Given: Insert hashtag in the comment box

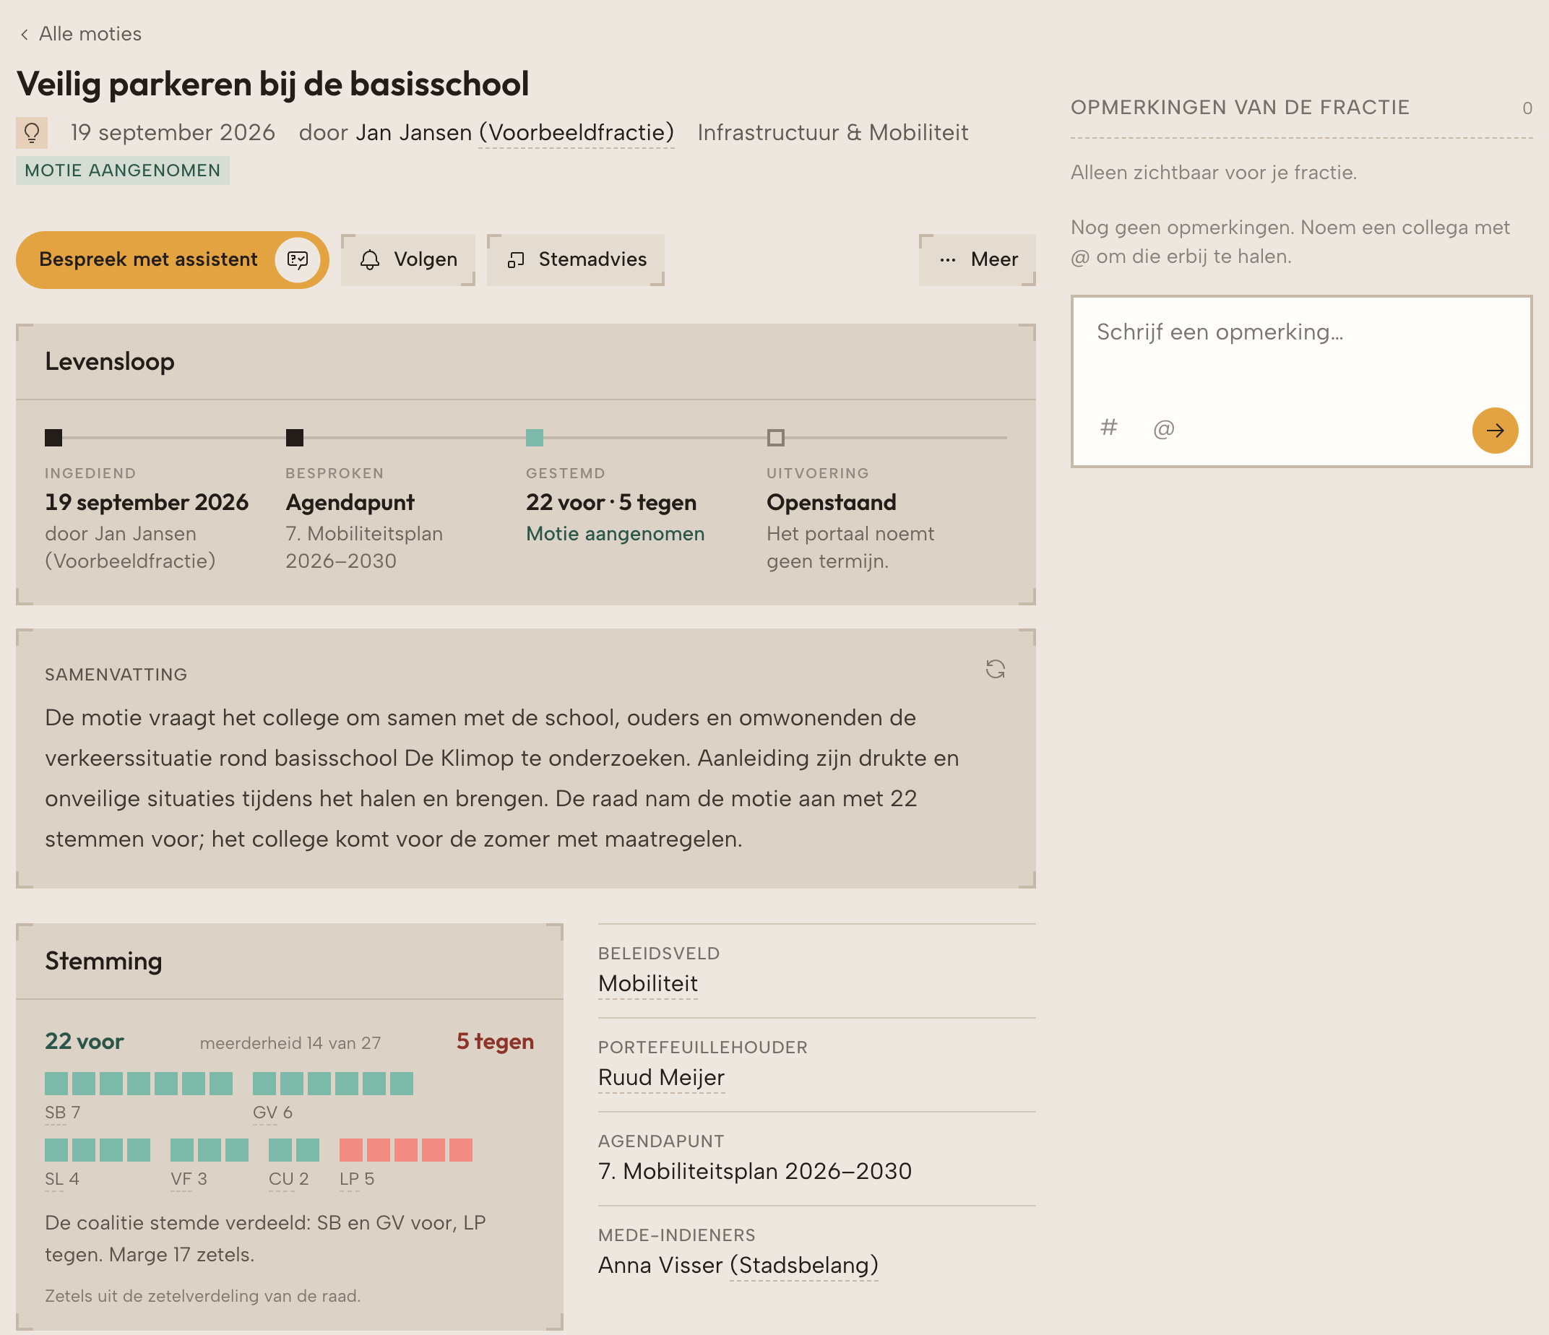Looking at the screenshot, I should (x=1109, y=428).
